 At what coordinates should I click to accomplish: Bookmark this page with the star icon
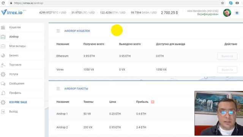pos(222,3)
